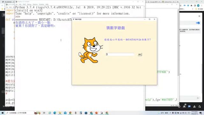
Task: Close the guessing game window
Action: pyautogui.click(x=154, y=19)
